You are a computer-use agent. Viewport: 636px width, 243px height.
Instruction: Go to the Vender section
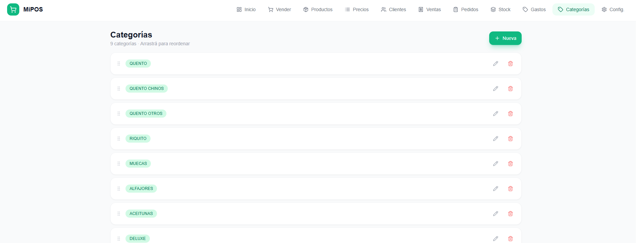(279, 9)
